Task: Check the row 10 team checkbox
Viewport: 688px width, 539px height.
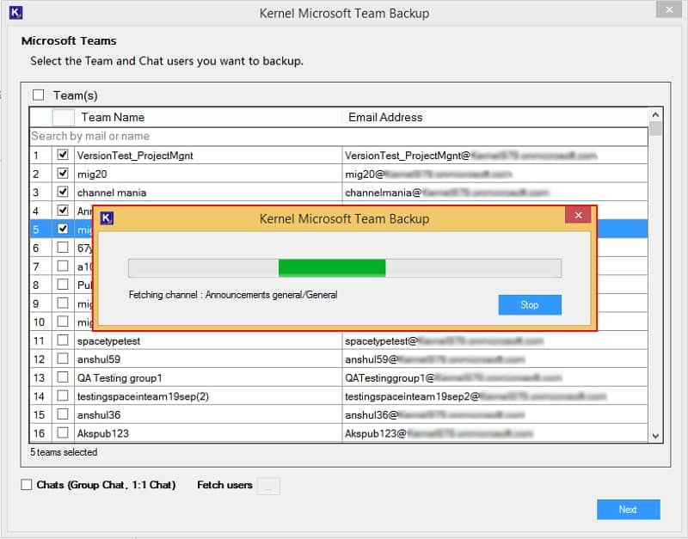Action: point(63,322)
